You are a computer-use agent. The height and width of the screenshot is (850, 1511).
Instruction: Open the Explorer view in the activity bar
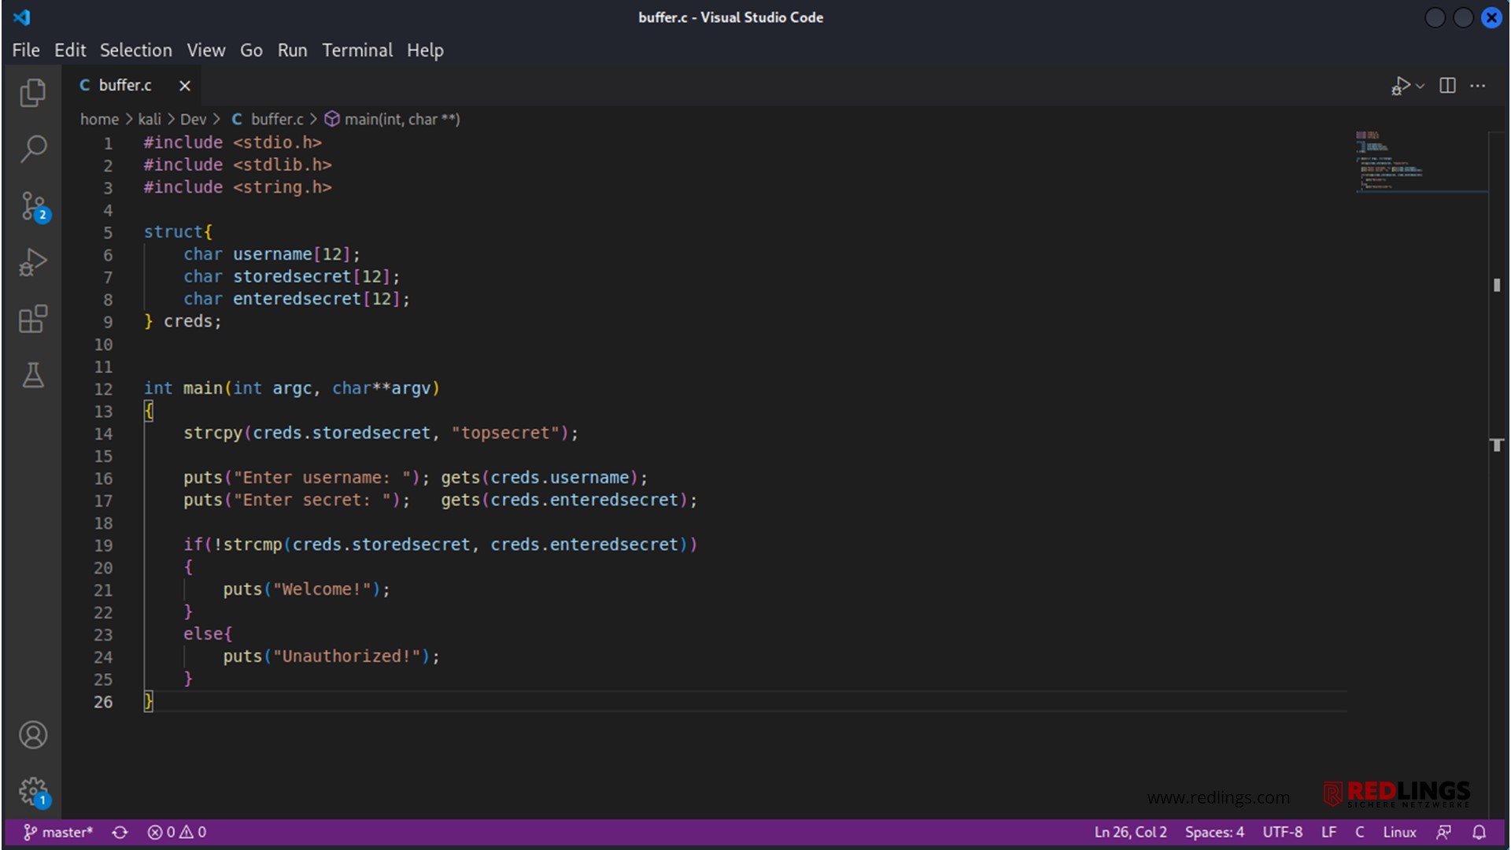32,93
